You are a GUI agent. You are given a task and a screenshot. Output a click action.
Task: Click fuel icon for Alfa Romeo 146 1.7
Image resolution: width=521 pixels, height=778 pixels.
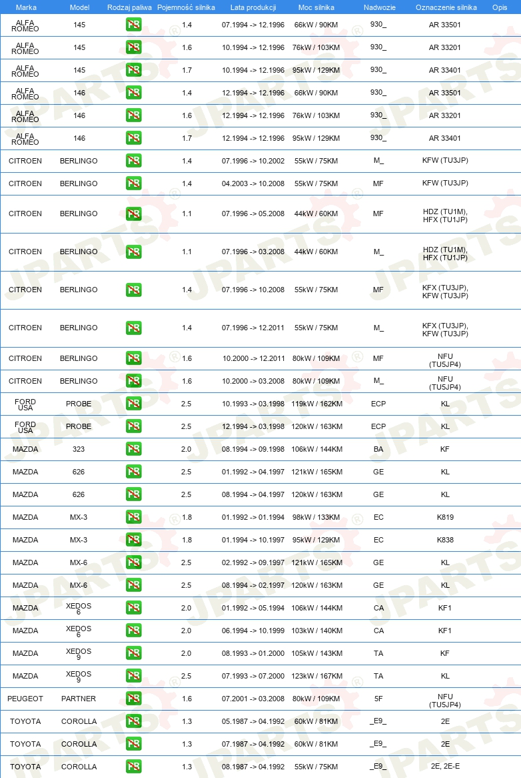[134, 138]
